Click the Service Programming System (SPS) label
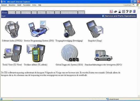 click(39, 41)
